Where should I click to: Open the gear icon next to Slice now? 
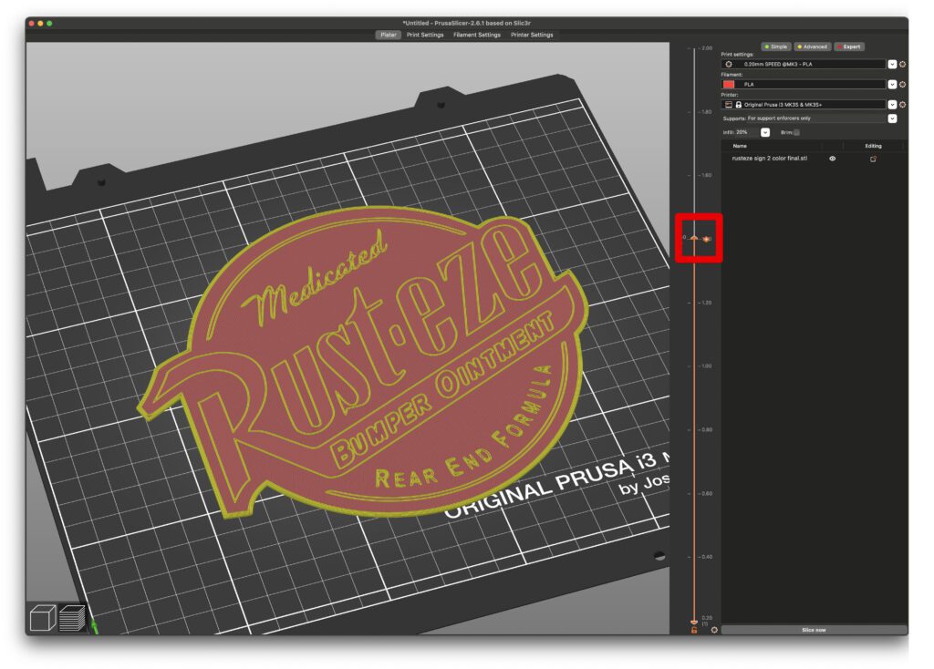714,630
